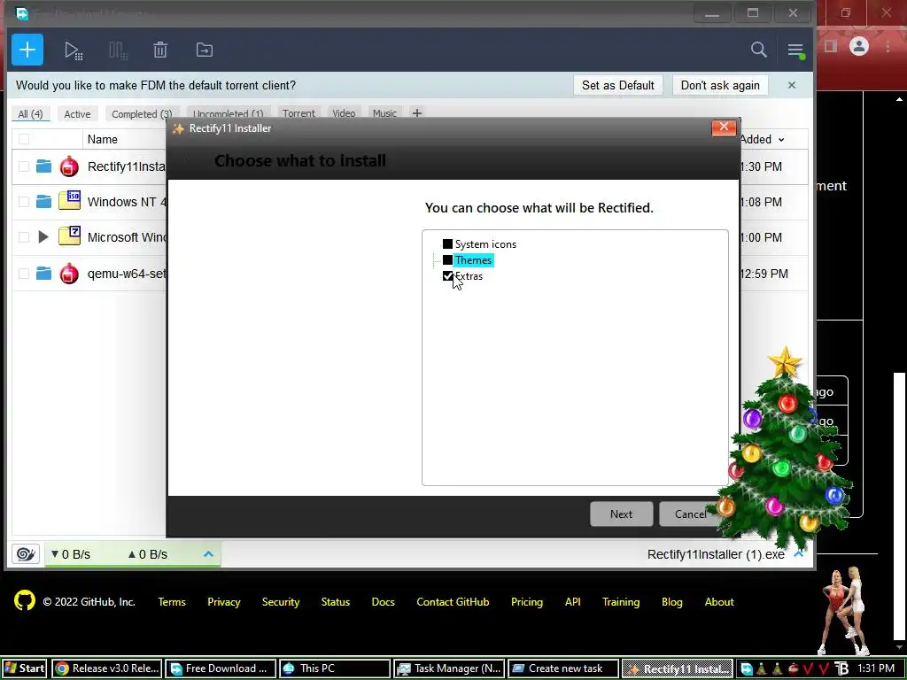Switch to the Task Manager taskbar button
This screenshot has width=907, height=680.
coord(449,668)
